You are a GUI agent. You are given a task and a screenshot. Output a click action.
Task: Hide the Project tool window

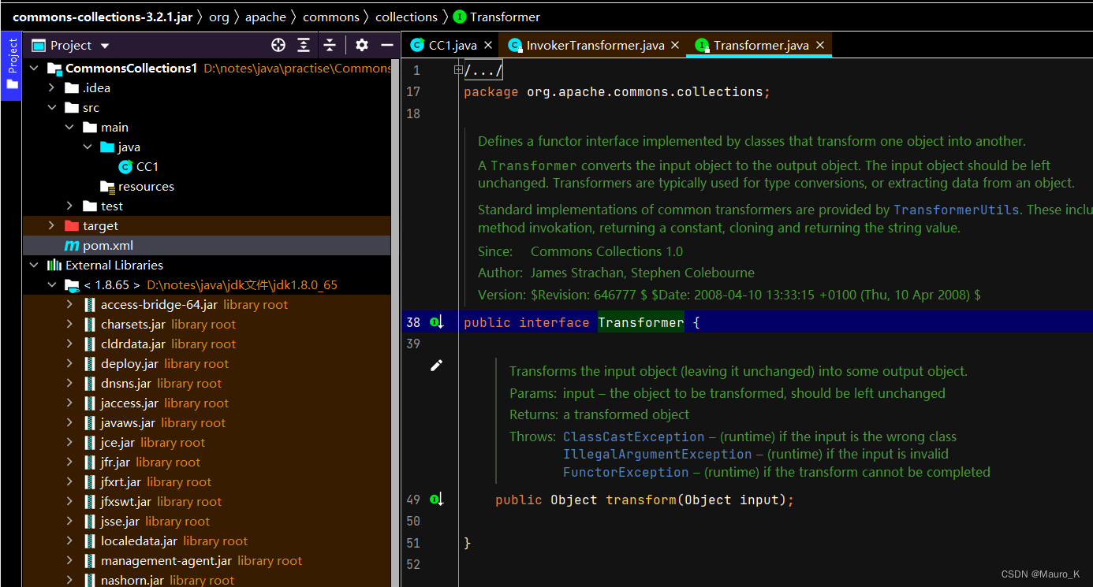(x=386, y=45)
